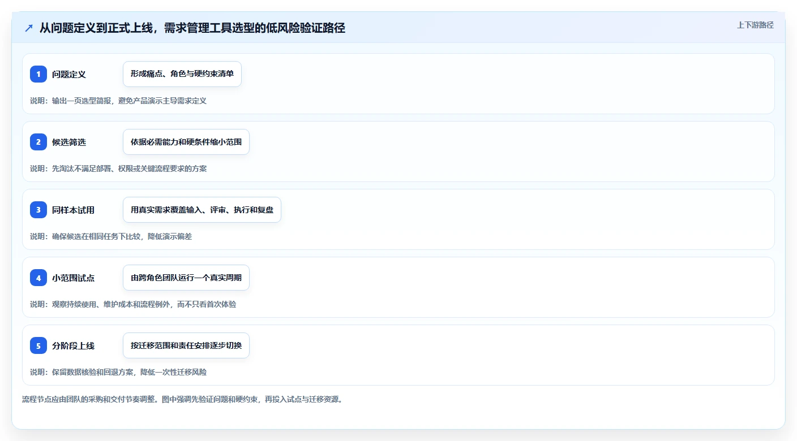Click the 候选筛选 step title
Screen dimensions: 797x441
point(69,142)
